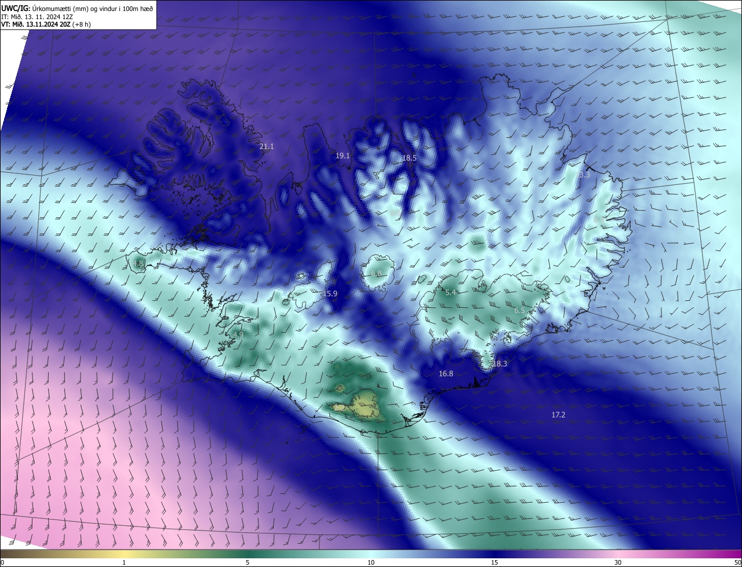Click the 50 tick on the color scale

[x=737, y=563]
